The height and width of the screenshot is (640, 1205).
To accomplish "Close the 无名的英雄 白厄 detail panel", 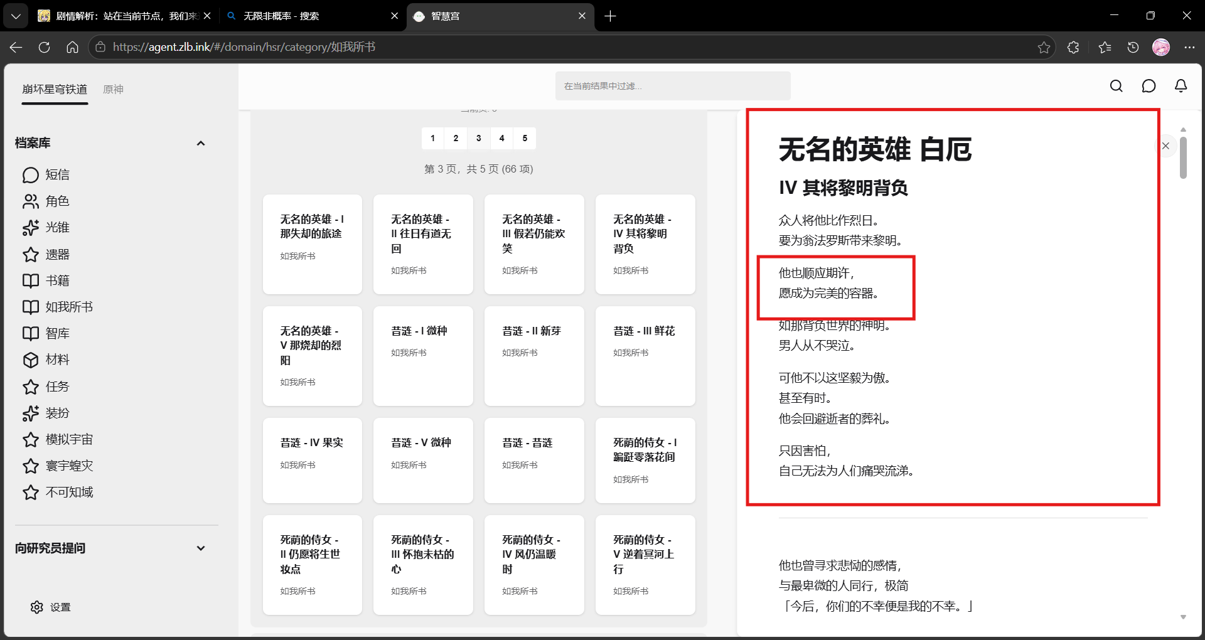I will click(1165, 146).
